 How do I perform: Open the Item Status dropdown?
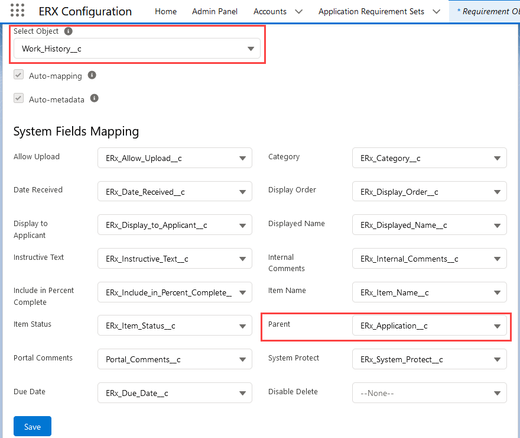pos(174,326)
